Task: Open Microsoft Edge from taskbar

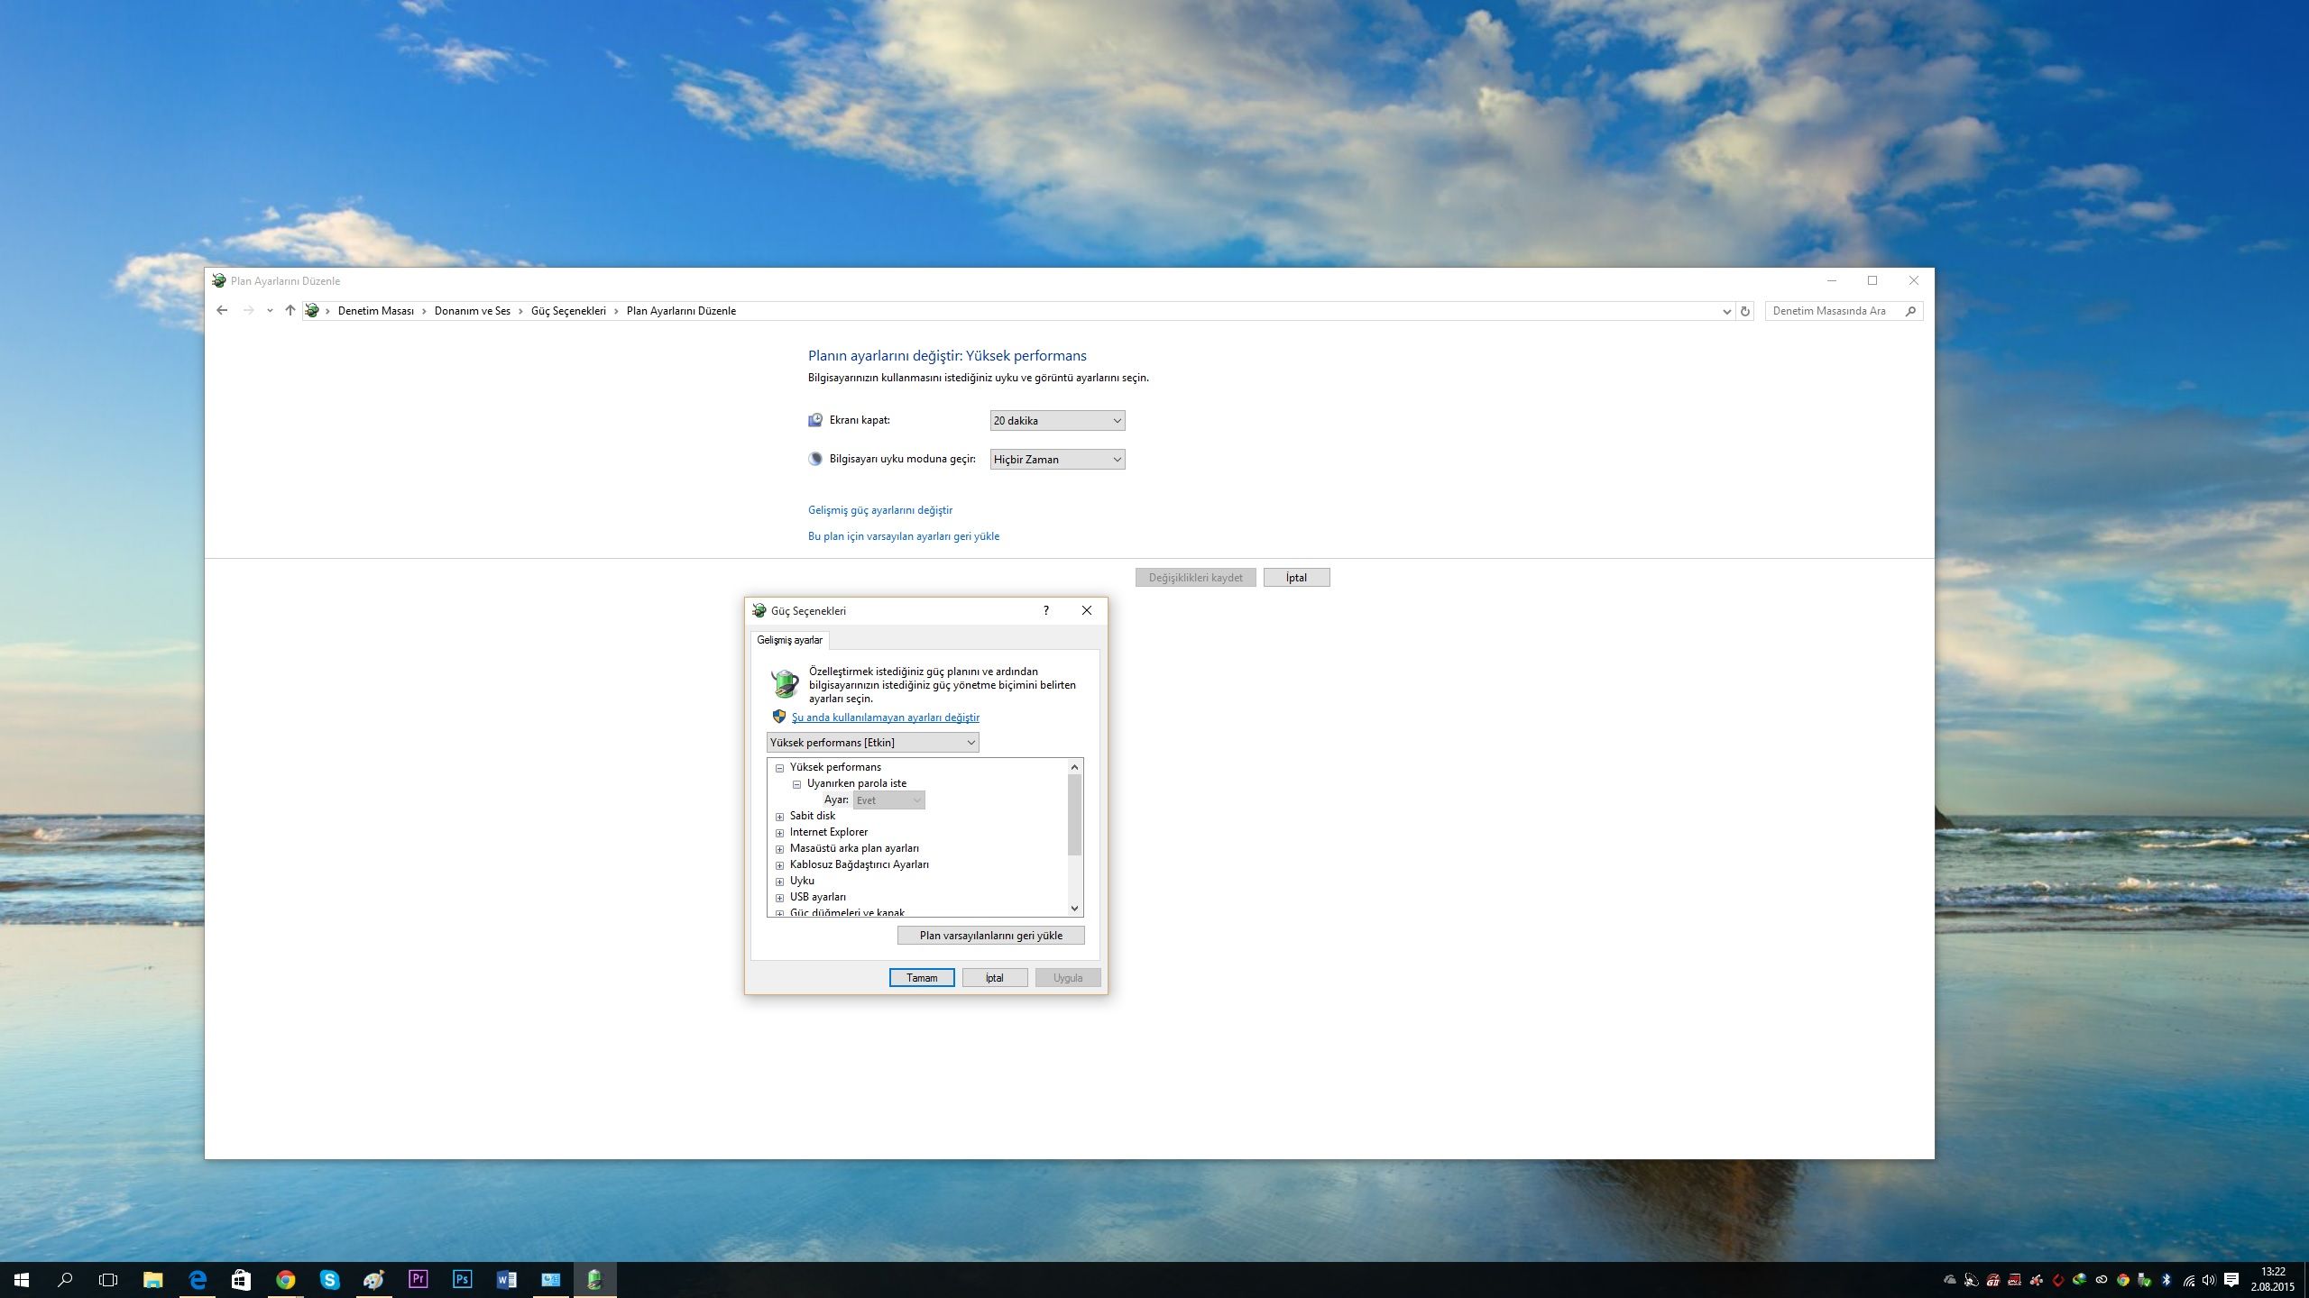Action: 198,1279
